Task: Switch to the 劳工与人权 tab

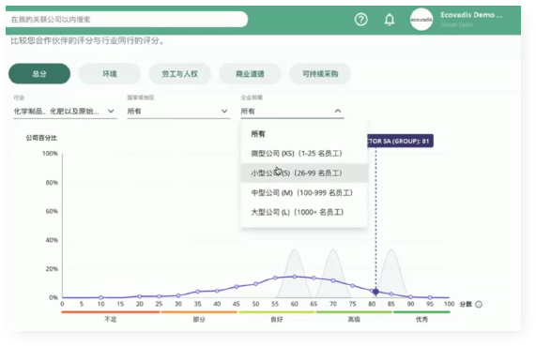Action: pos(180,73)
